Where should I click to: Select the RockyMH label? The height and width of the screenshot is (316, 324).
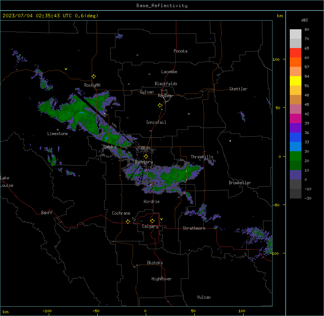92,85
